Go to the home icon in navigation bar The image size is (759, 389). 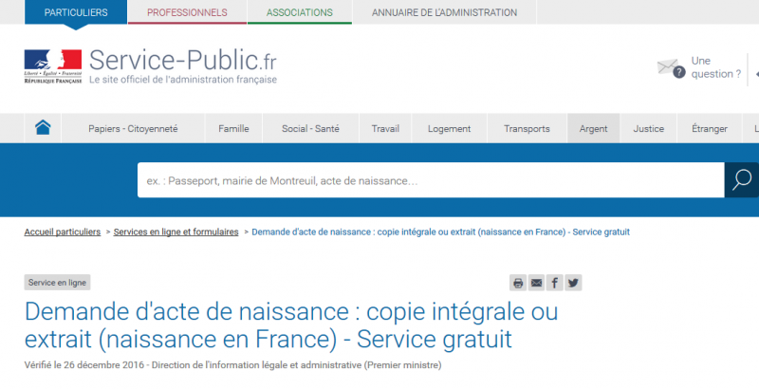click(43, 128)
